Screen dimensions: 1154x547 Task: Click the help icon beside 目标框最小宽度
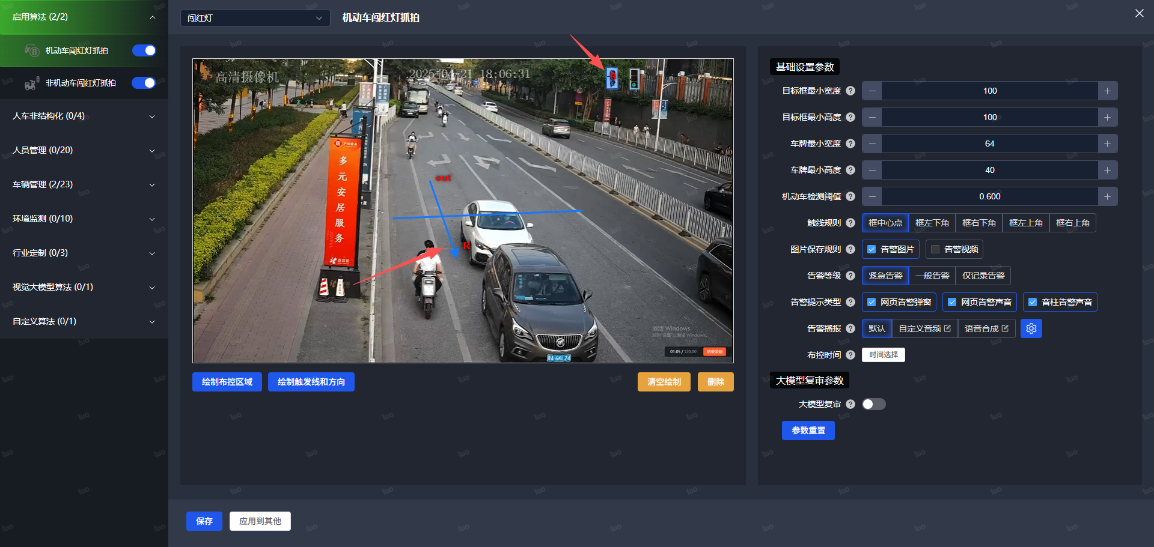[850, 91]
